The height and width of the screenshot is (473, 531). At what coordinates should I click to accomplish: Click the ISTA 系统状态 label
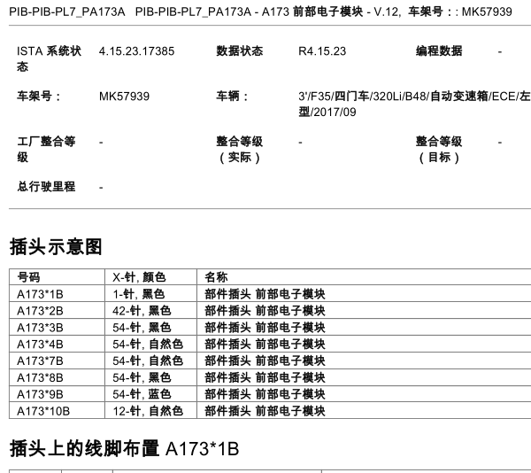coord(49,58)
